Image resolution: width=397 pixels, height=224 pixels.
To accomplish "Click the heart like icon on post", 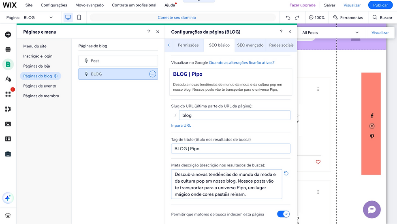I will [x=318, y=162].
